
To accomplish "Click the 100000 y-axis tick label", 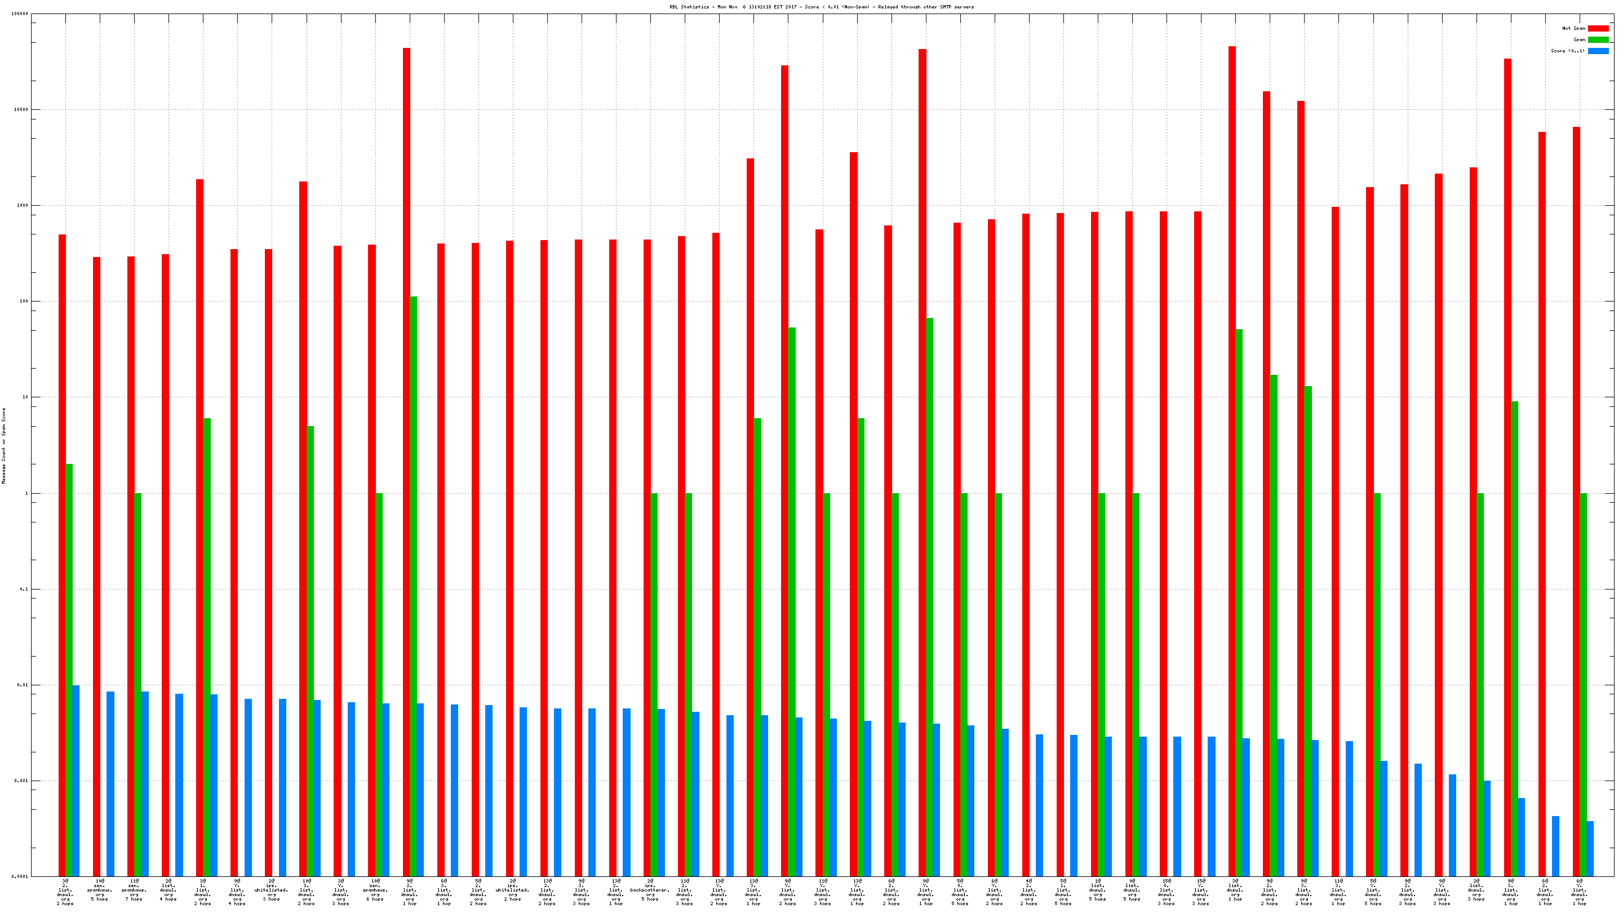I will (x=20, y=14).
